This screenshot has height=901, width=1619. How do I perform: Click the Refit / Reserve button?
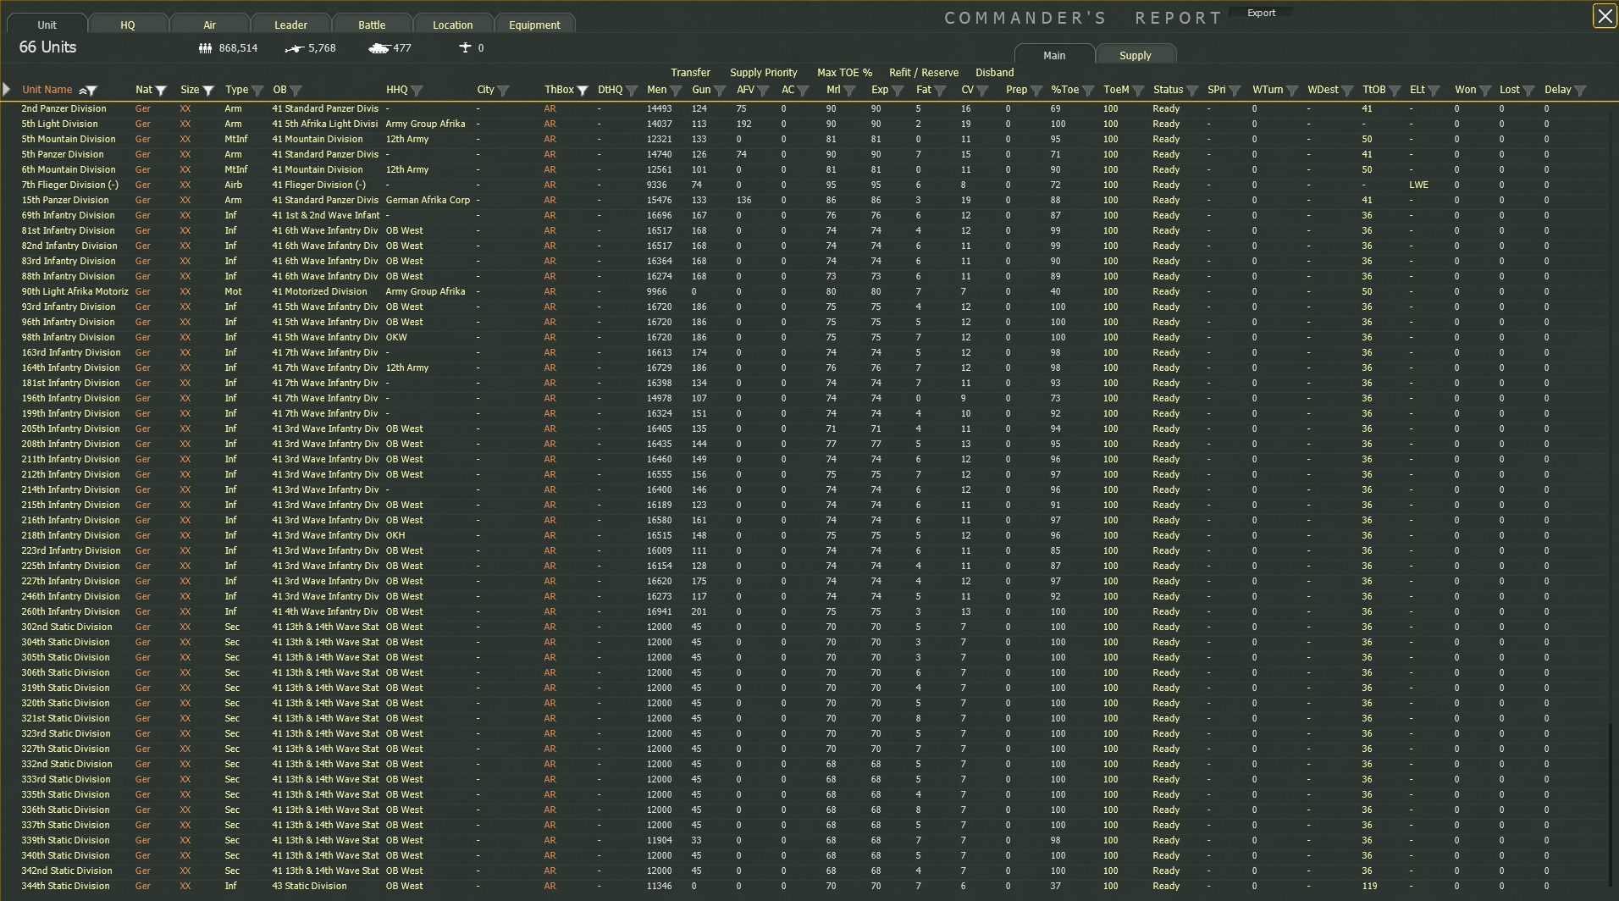coord(924,73)
